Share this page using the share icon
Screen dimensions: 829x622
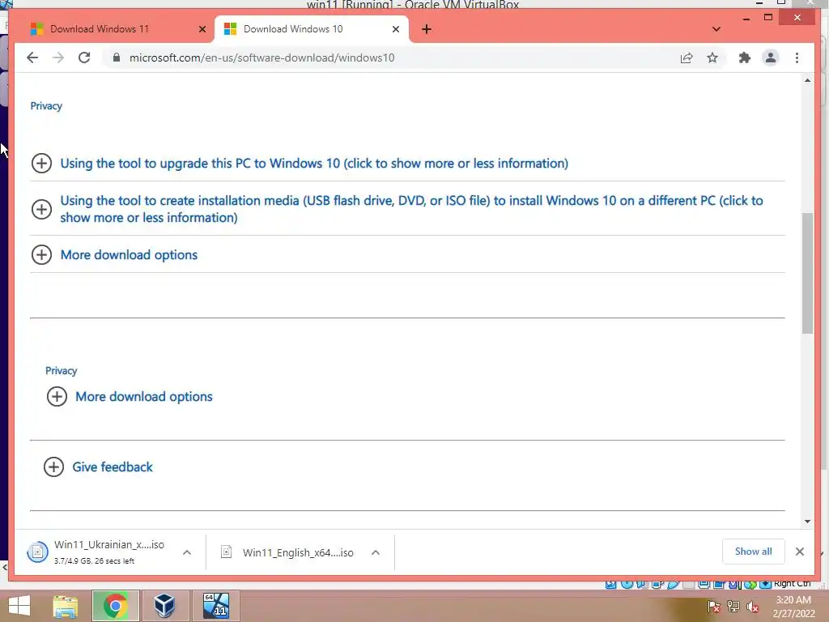[x=687, y=58]
